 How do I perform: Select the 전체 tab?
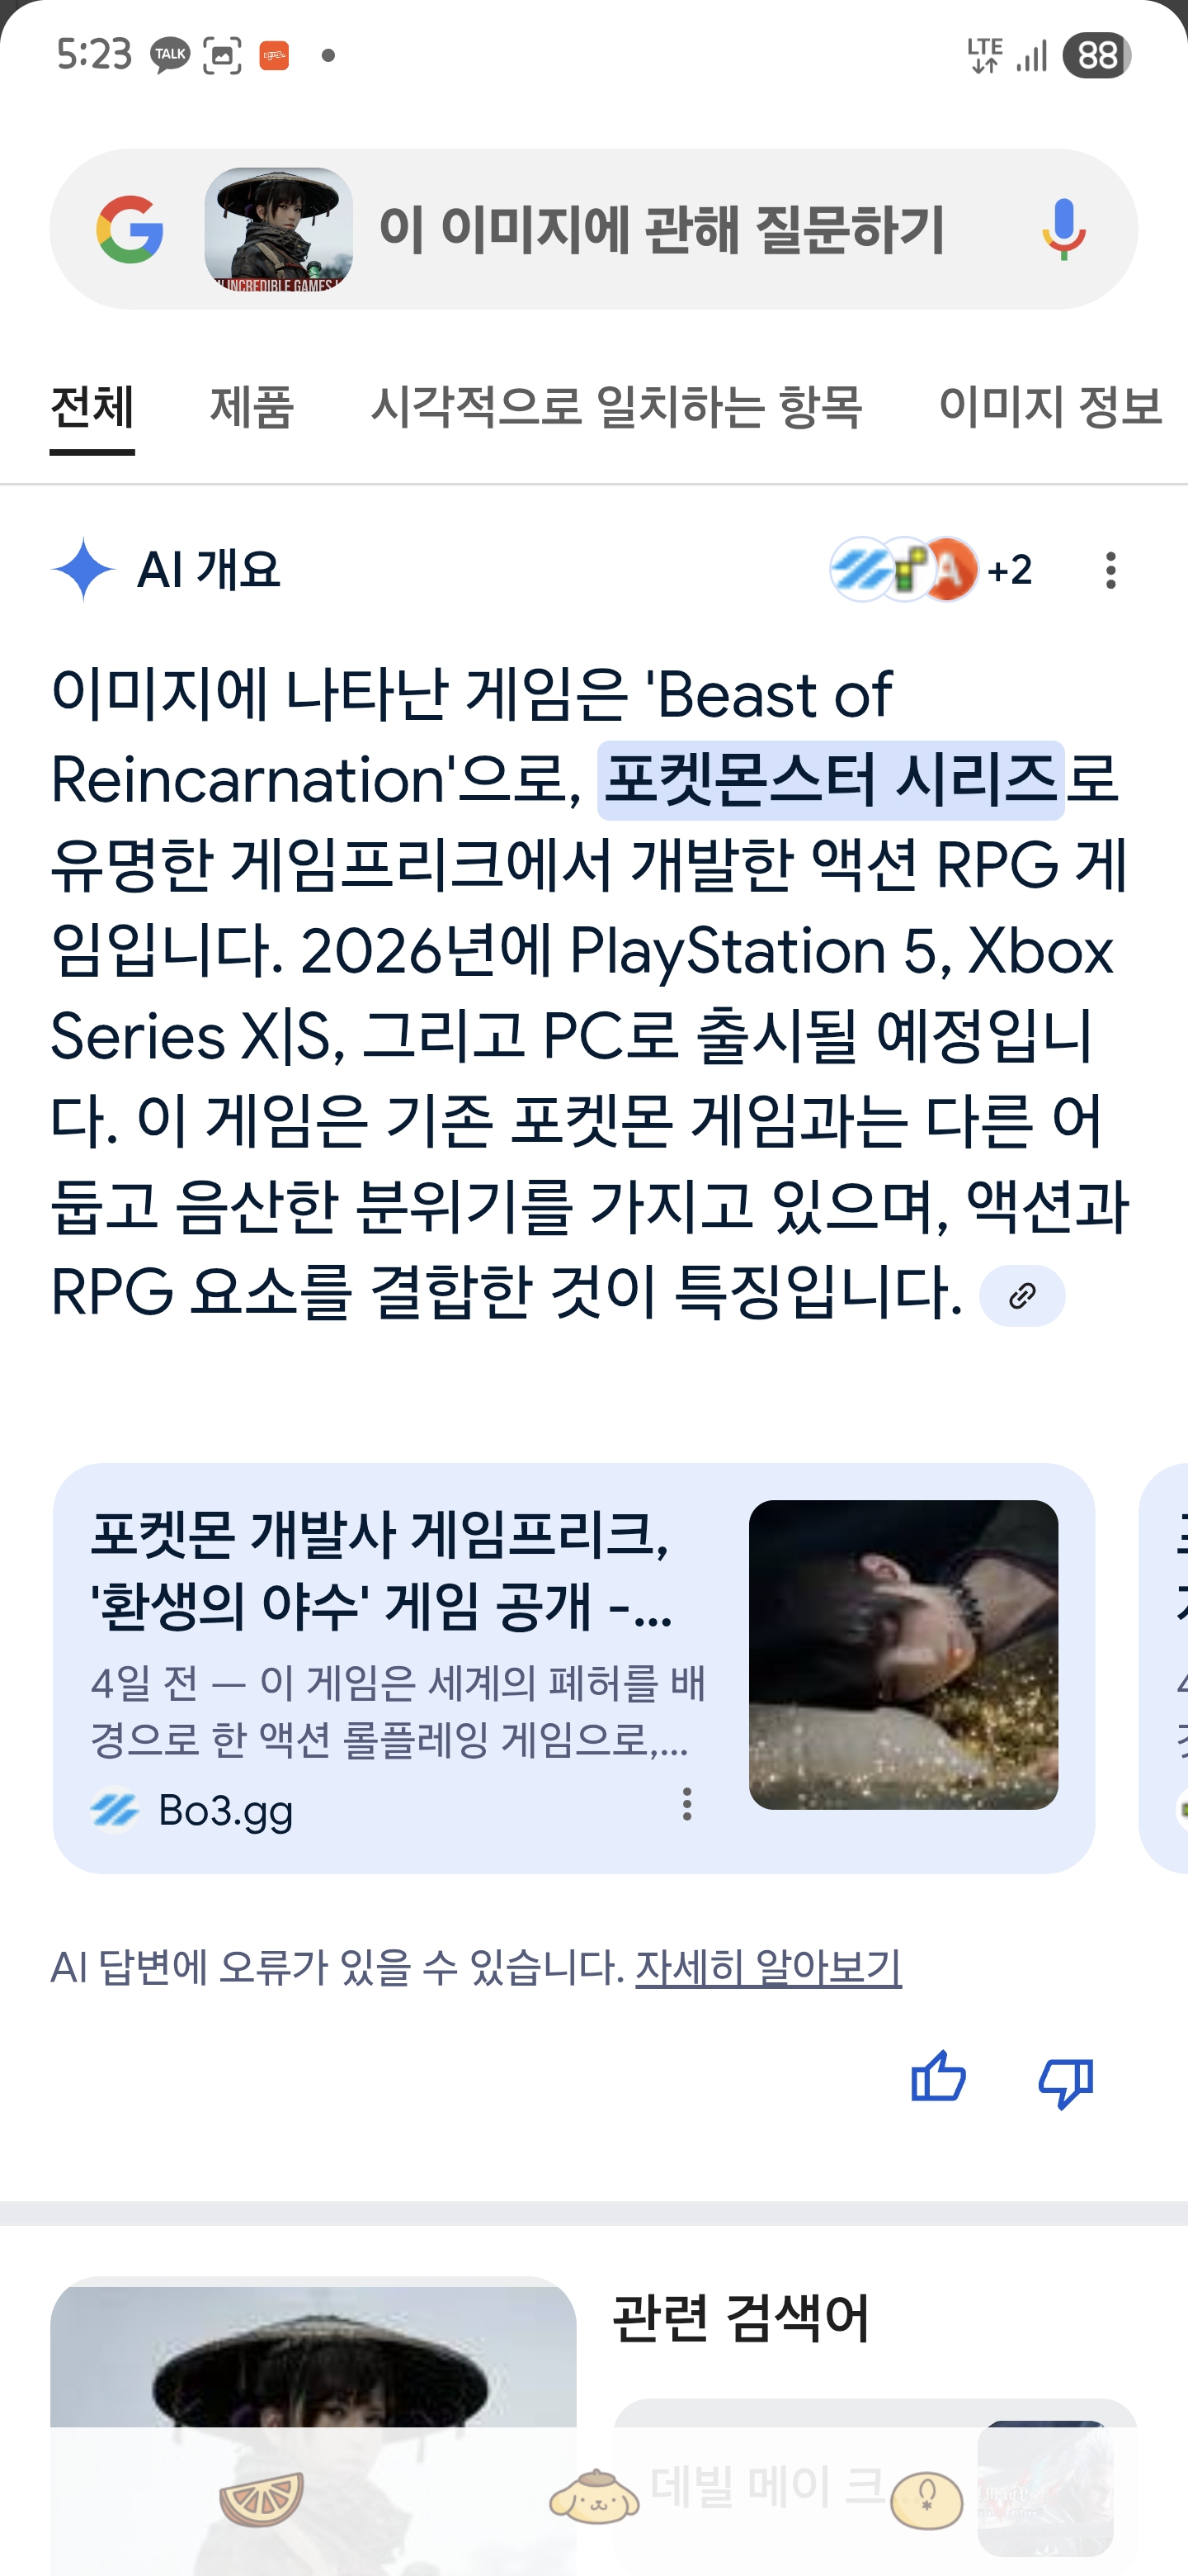(x=92, y=407)
